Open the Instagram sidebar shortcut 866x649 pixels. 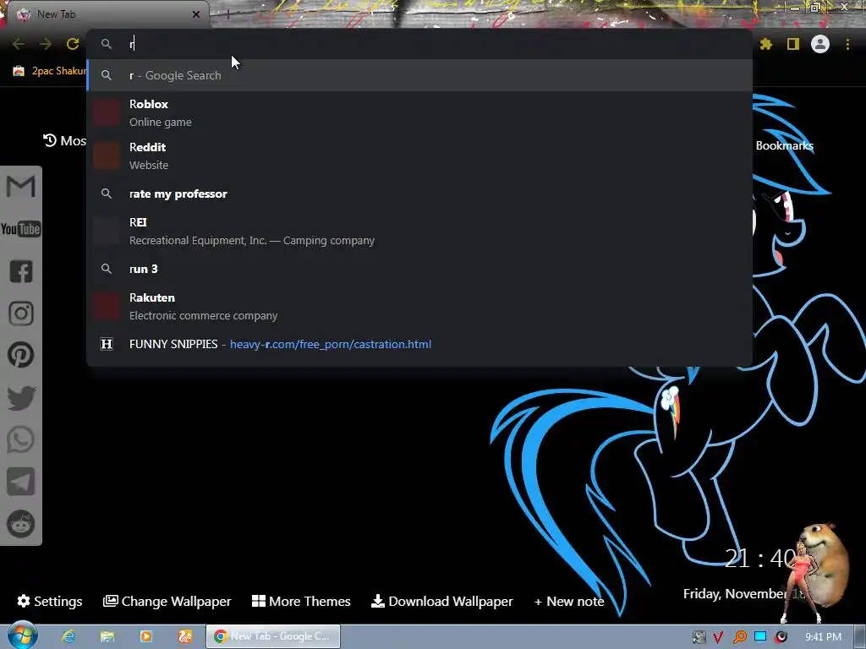pyautogui.click(x=21, y=313)
